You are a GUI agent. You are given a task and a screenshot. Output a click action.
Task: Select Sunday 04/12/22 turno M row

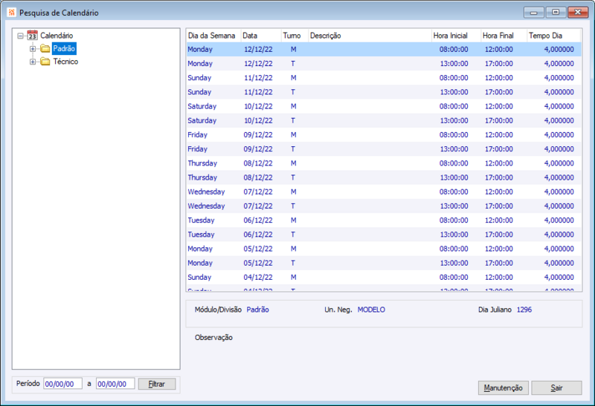coord(384,278)
